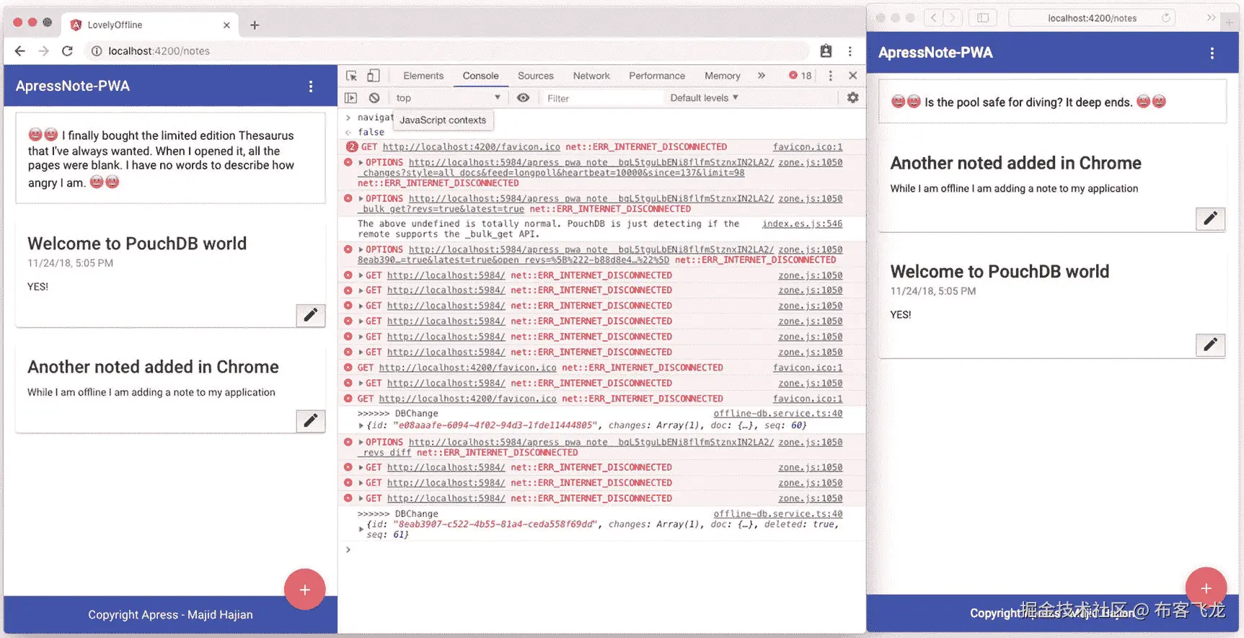Toggle the console sidebar
The width and height of the screenshot is (1244, 638).
351,98
